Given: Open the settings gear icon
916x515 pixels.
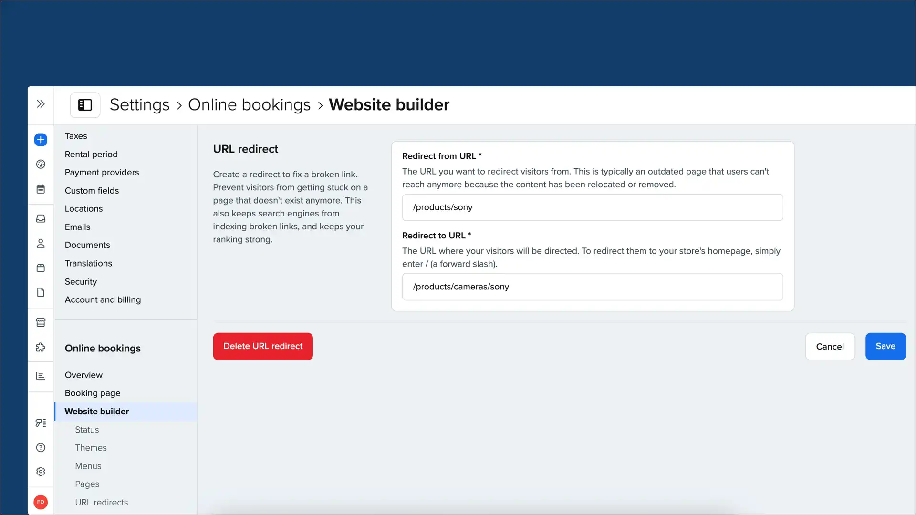Looking at the screenshot, I should tap(41, 472).
